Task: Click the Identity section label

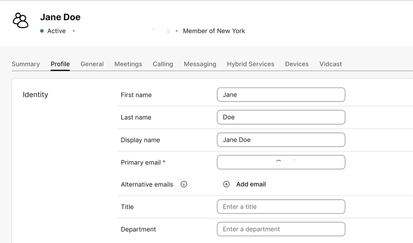Action: [35, 94]
